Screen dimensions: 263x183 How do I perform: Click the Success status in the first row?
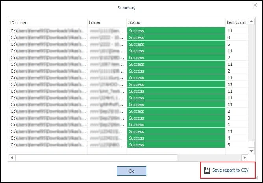coord(176,31)
